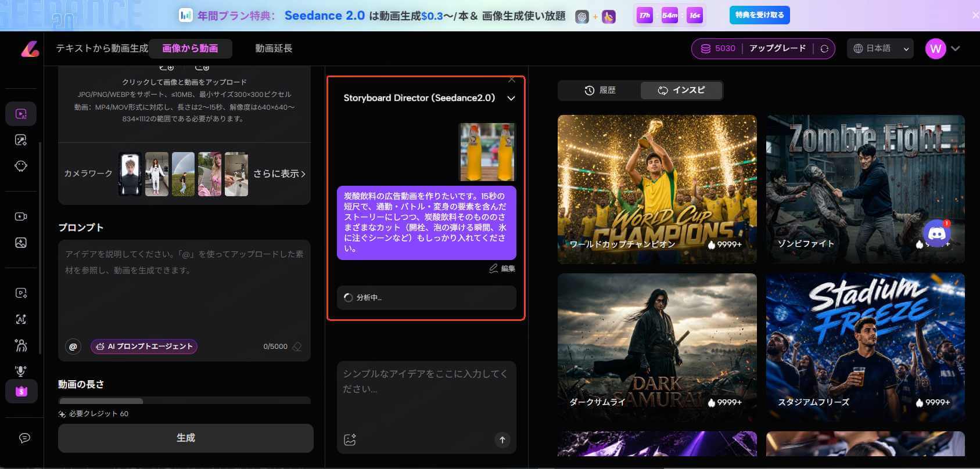
Task: Click the purple user message about 炭酸飲料
Action: (x=426, y=223)
